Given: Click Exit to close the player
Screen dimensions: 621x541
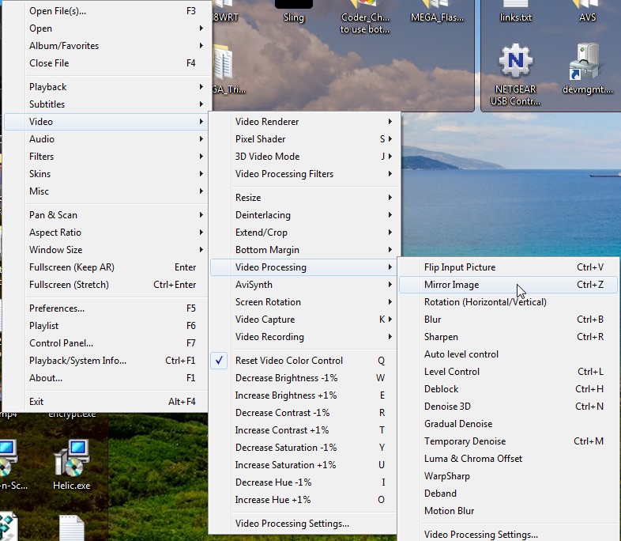Looking at the screenshot, I should [x=36, y=402].
